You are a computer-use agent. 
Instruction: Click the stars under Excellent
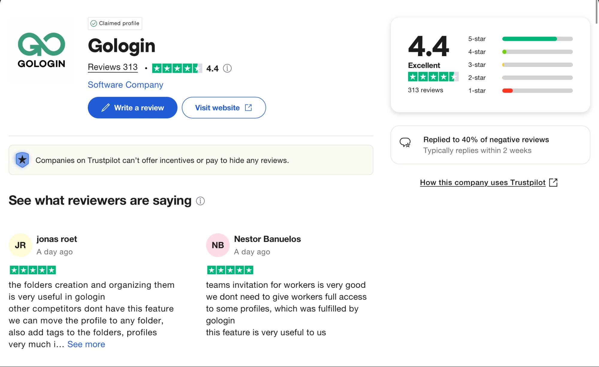click(433, 77)
